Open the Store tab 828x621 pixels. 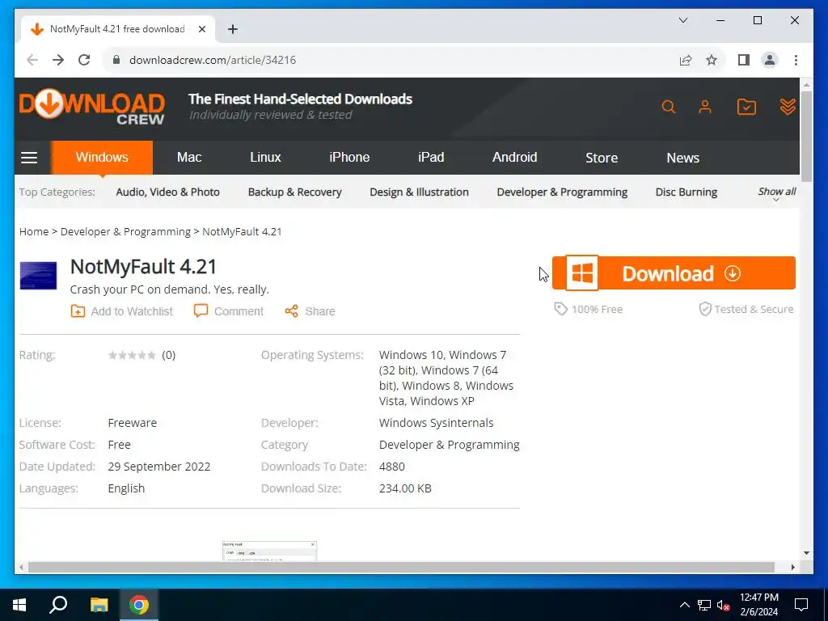(x=602, y=158)
